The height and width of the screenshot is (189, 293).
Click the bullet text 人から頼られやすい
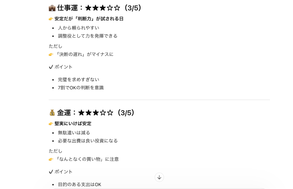tap(78, 28)
